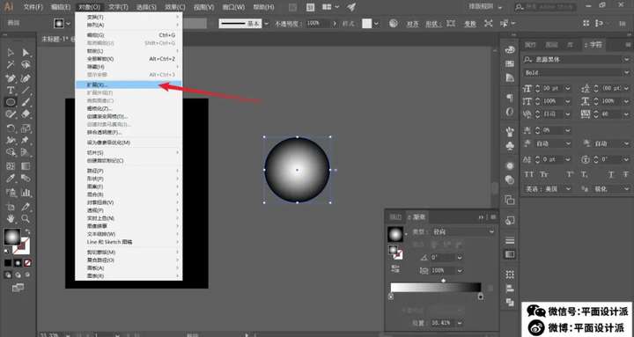Click the black gradient stop on slider
Viewport: 634px width, 337px height.
[481, 297]
